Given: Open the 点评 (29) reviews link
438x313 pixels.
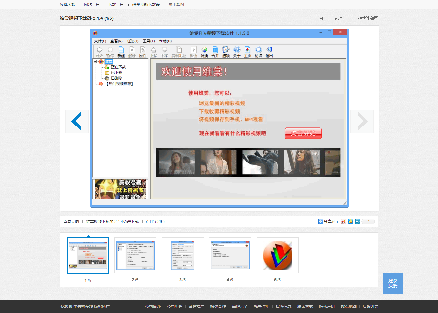Looking at the screenshot, I should click(x=155, y=222).
